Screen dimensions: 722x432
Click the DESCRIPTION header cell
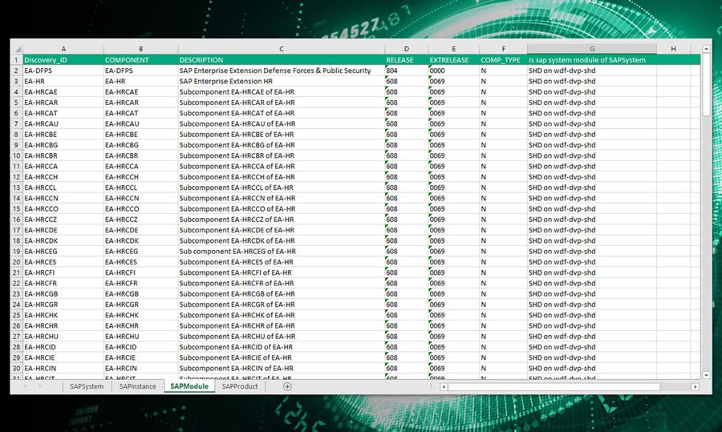tap(282, 60)
